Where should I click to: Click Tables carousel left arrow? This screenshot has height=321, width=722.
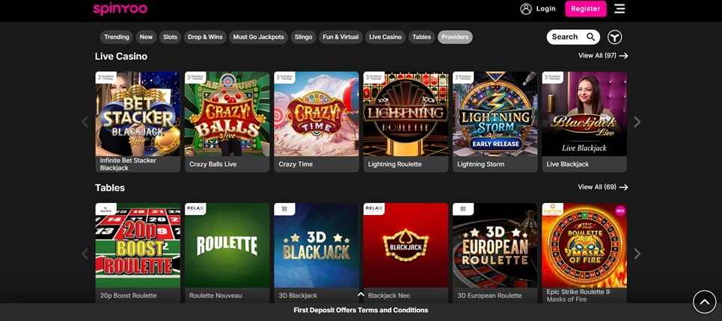coord(85,254)
